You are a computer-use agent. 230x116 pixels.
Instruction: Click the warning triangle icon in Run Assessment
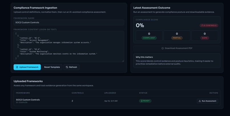tap(200, 101)
